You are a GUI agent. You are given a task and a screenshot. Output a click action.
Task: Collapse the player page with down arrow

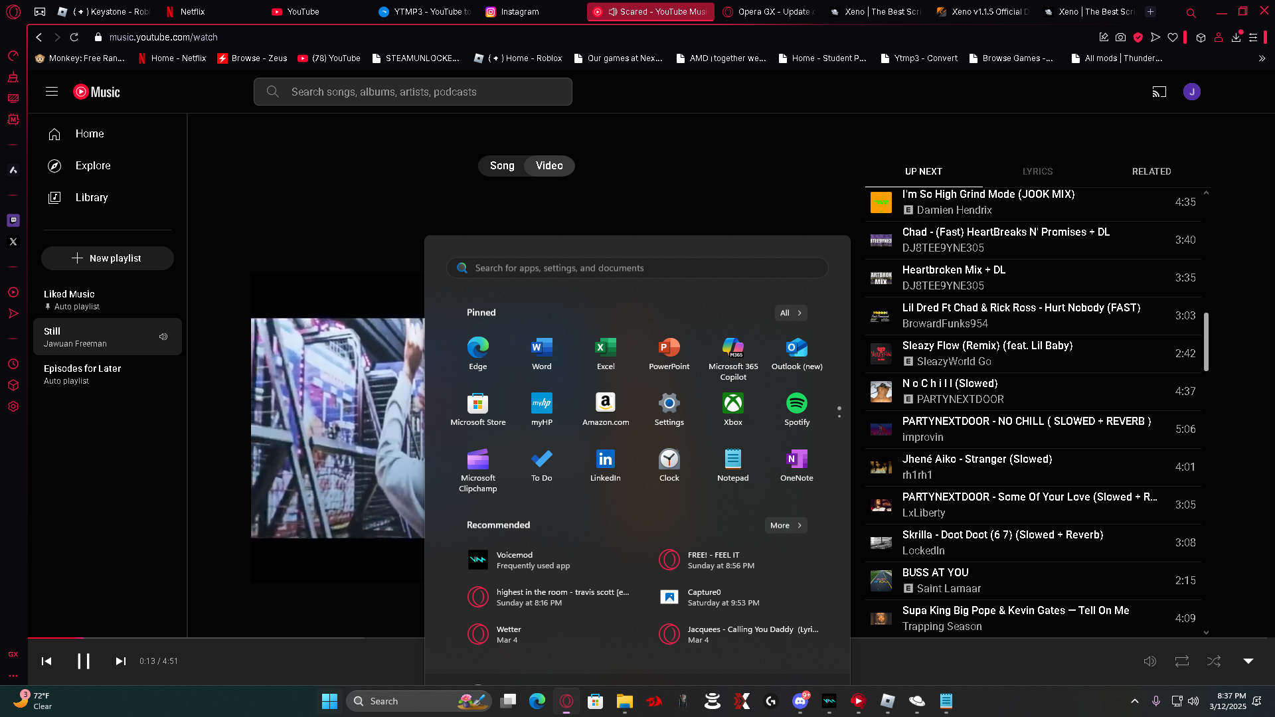(1248, 661)
